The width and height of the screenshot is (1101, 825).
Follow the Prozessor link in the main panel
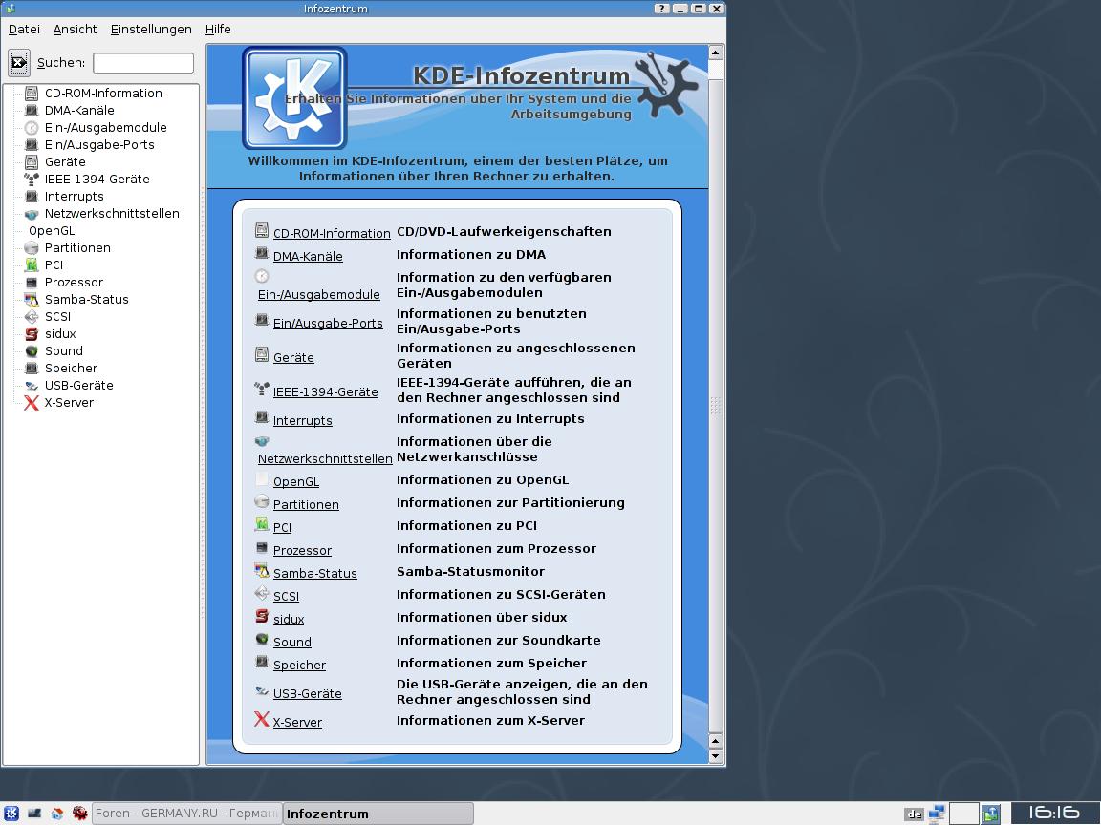tap(302, 551)
